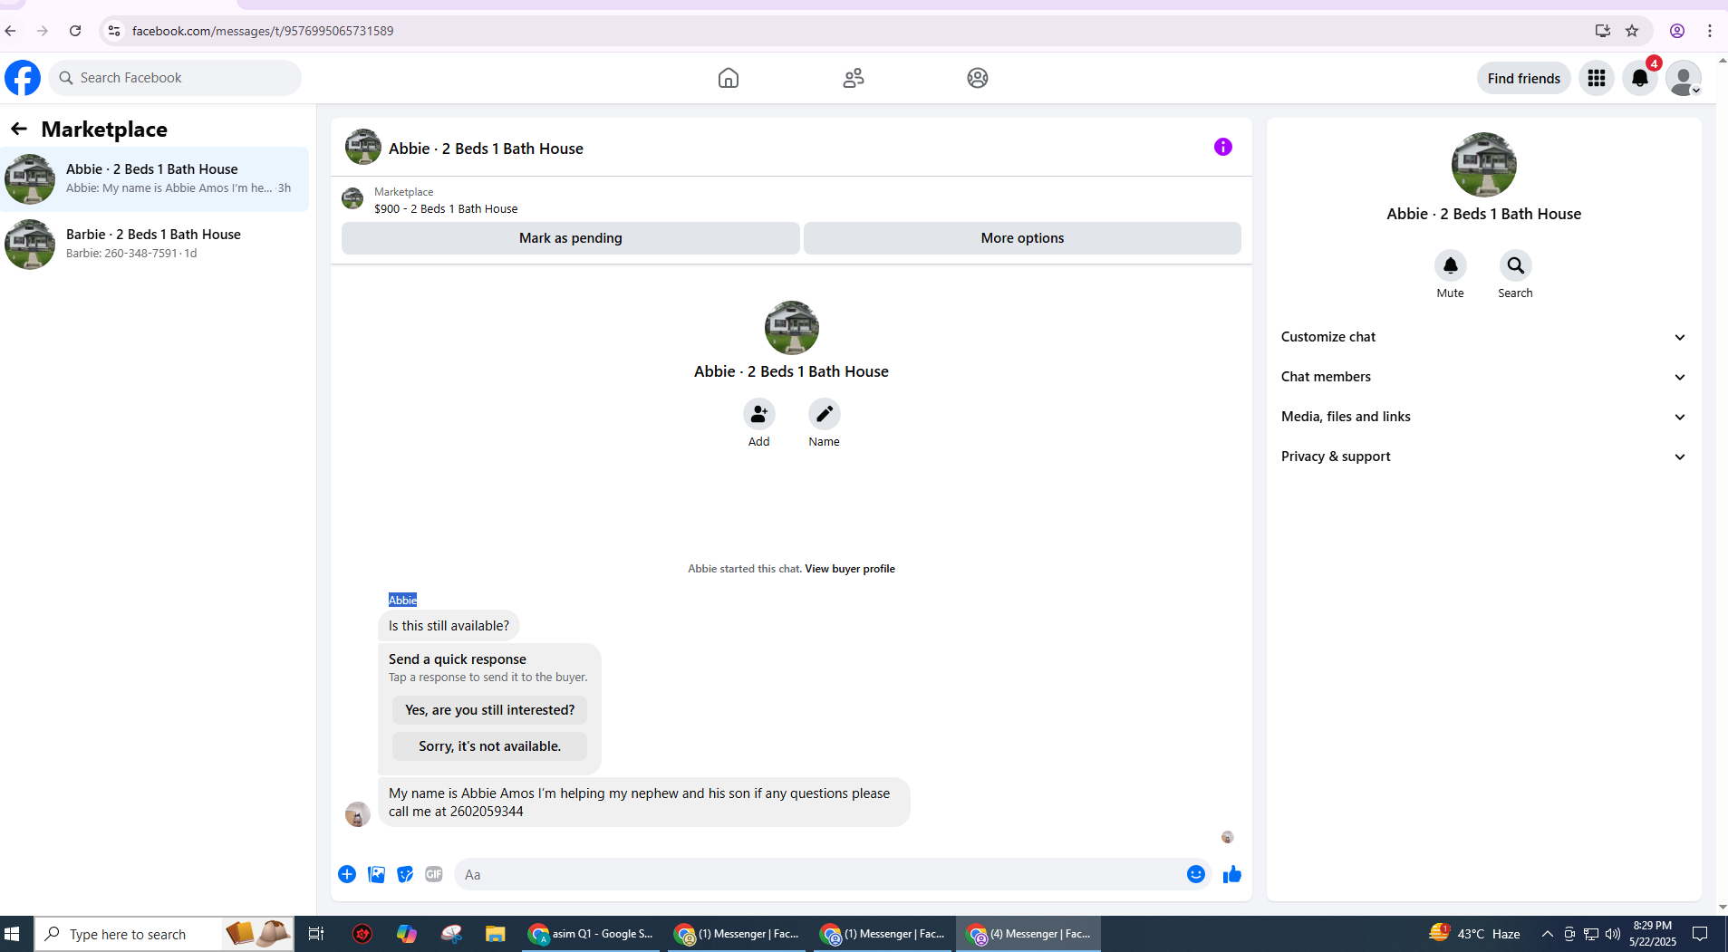
Task: Open the emoji picker
Action: [x=1196, y=874]
